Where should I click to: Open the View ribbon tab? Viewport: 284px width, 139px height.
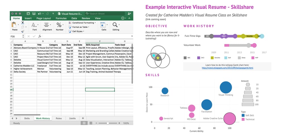click(x=98, y=18)
